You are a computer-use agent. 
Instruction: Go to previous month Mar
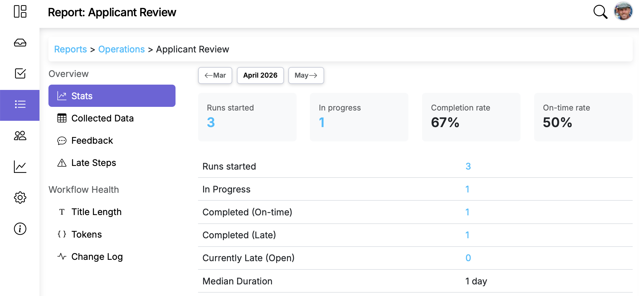215,75
